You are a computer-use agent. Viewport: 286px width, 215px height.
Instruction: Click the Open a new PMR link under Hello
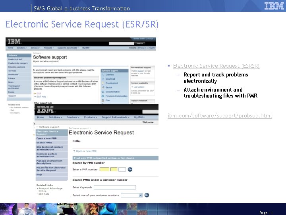click(x=86, y=151)
